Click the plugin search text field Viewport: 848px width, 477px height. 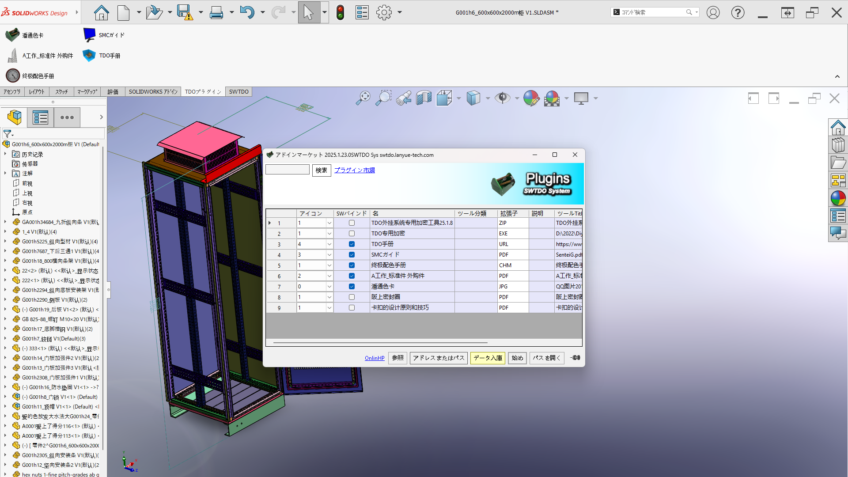(288, 170)
